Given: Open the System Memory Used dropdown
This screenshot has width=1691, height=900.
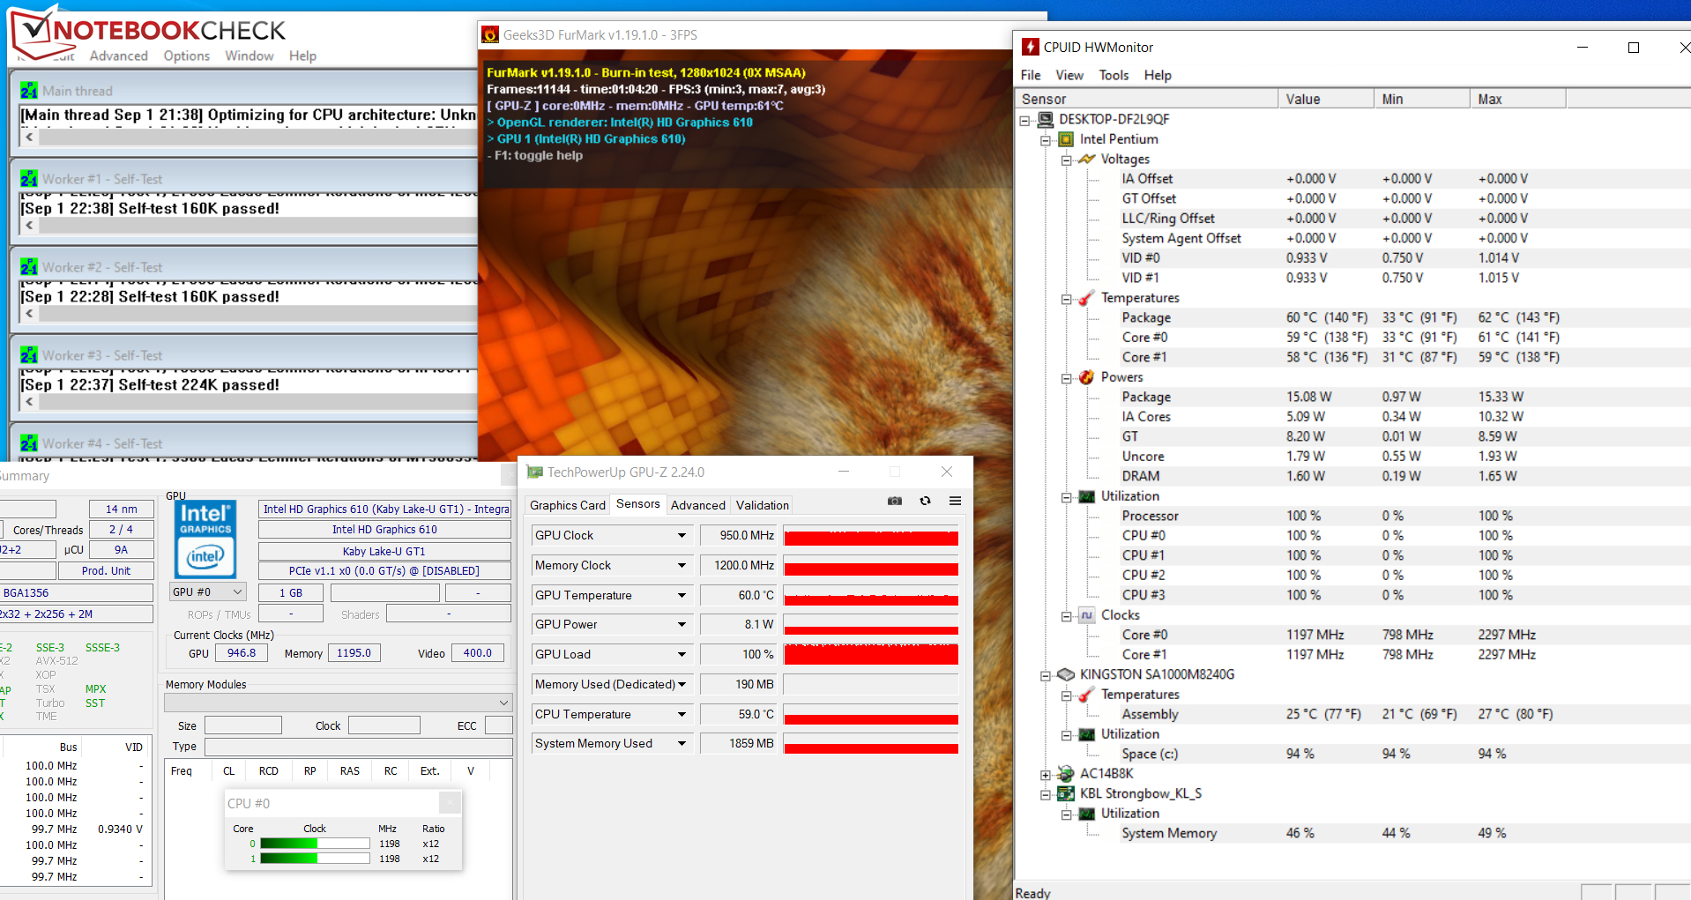Looking at the screenshot, I should [x=682, y=743].
